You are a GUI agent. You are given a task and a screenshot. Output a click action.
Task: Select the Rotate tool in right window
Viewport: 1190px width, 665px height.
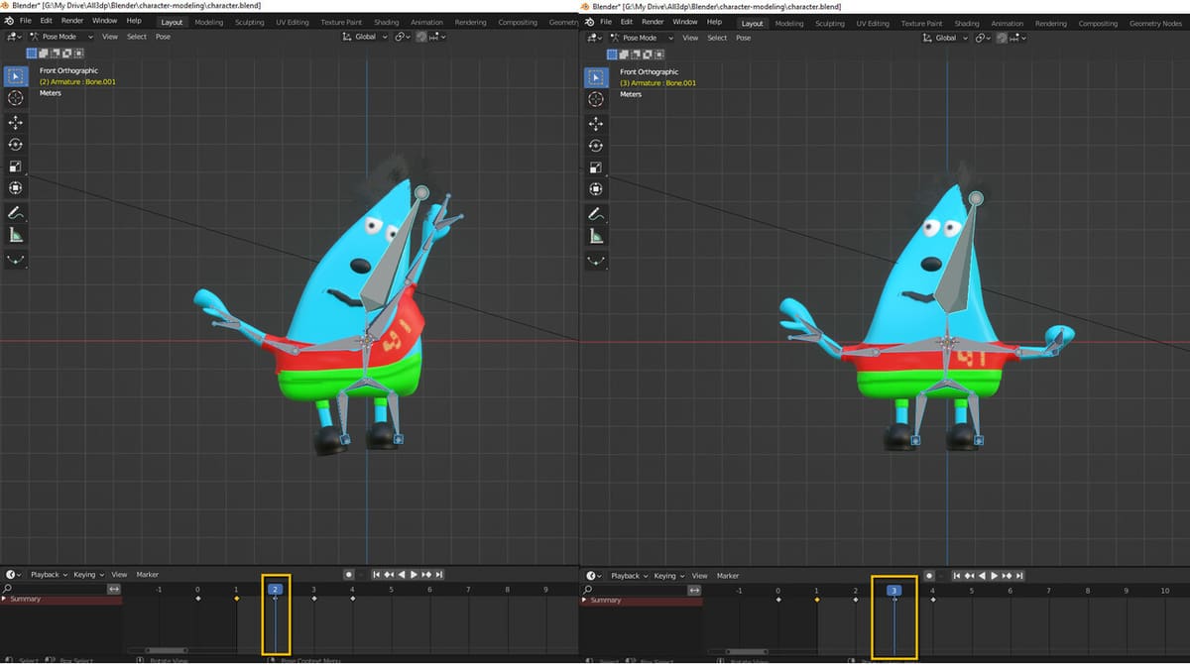click(x=596, y=145)
